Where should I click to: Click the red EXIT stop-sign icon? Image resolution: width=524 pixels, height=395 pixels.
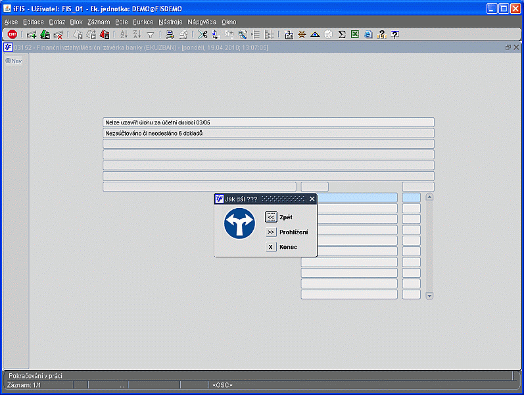(x=12, y=34)
